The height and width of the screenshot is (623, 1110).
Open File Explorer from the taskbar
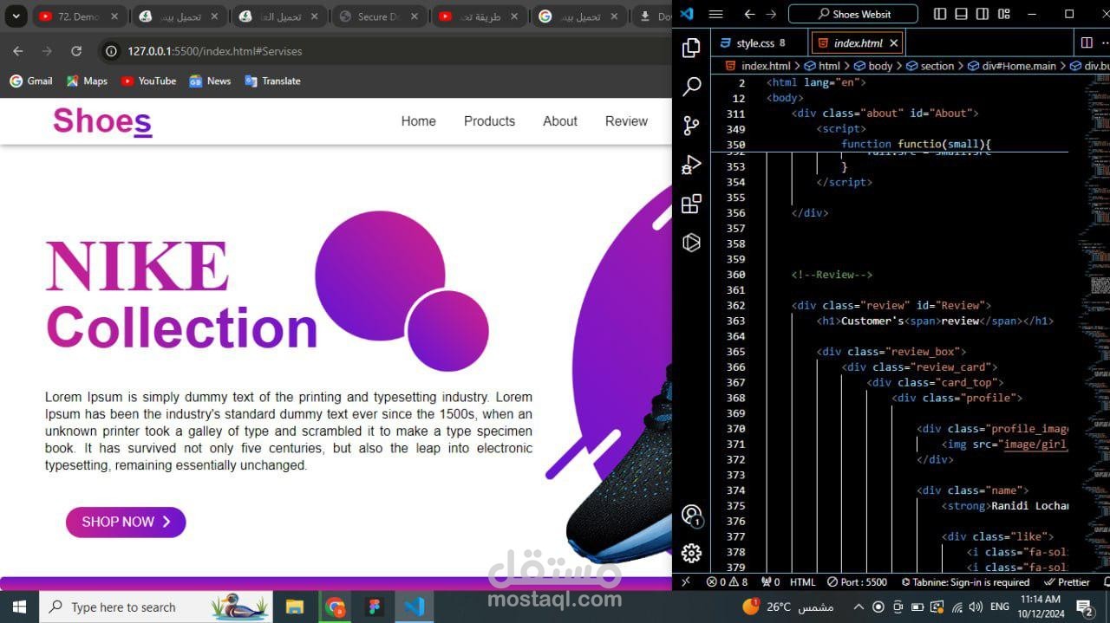pos(295,607)
